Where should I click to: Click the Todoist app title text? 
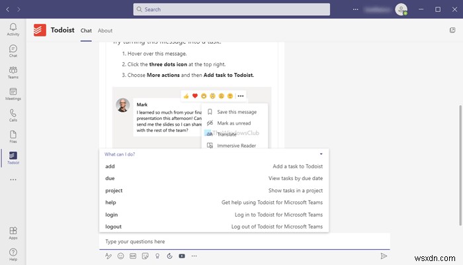63,30
